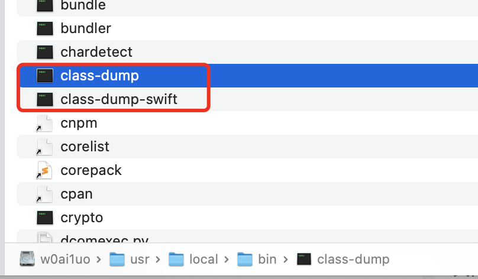Click the class-dump-swift file icon
The width and height of the screenshot is (478, 279).
pyautogui.click(x=45, y=99)
